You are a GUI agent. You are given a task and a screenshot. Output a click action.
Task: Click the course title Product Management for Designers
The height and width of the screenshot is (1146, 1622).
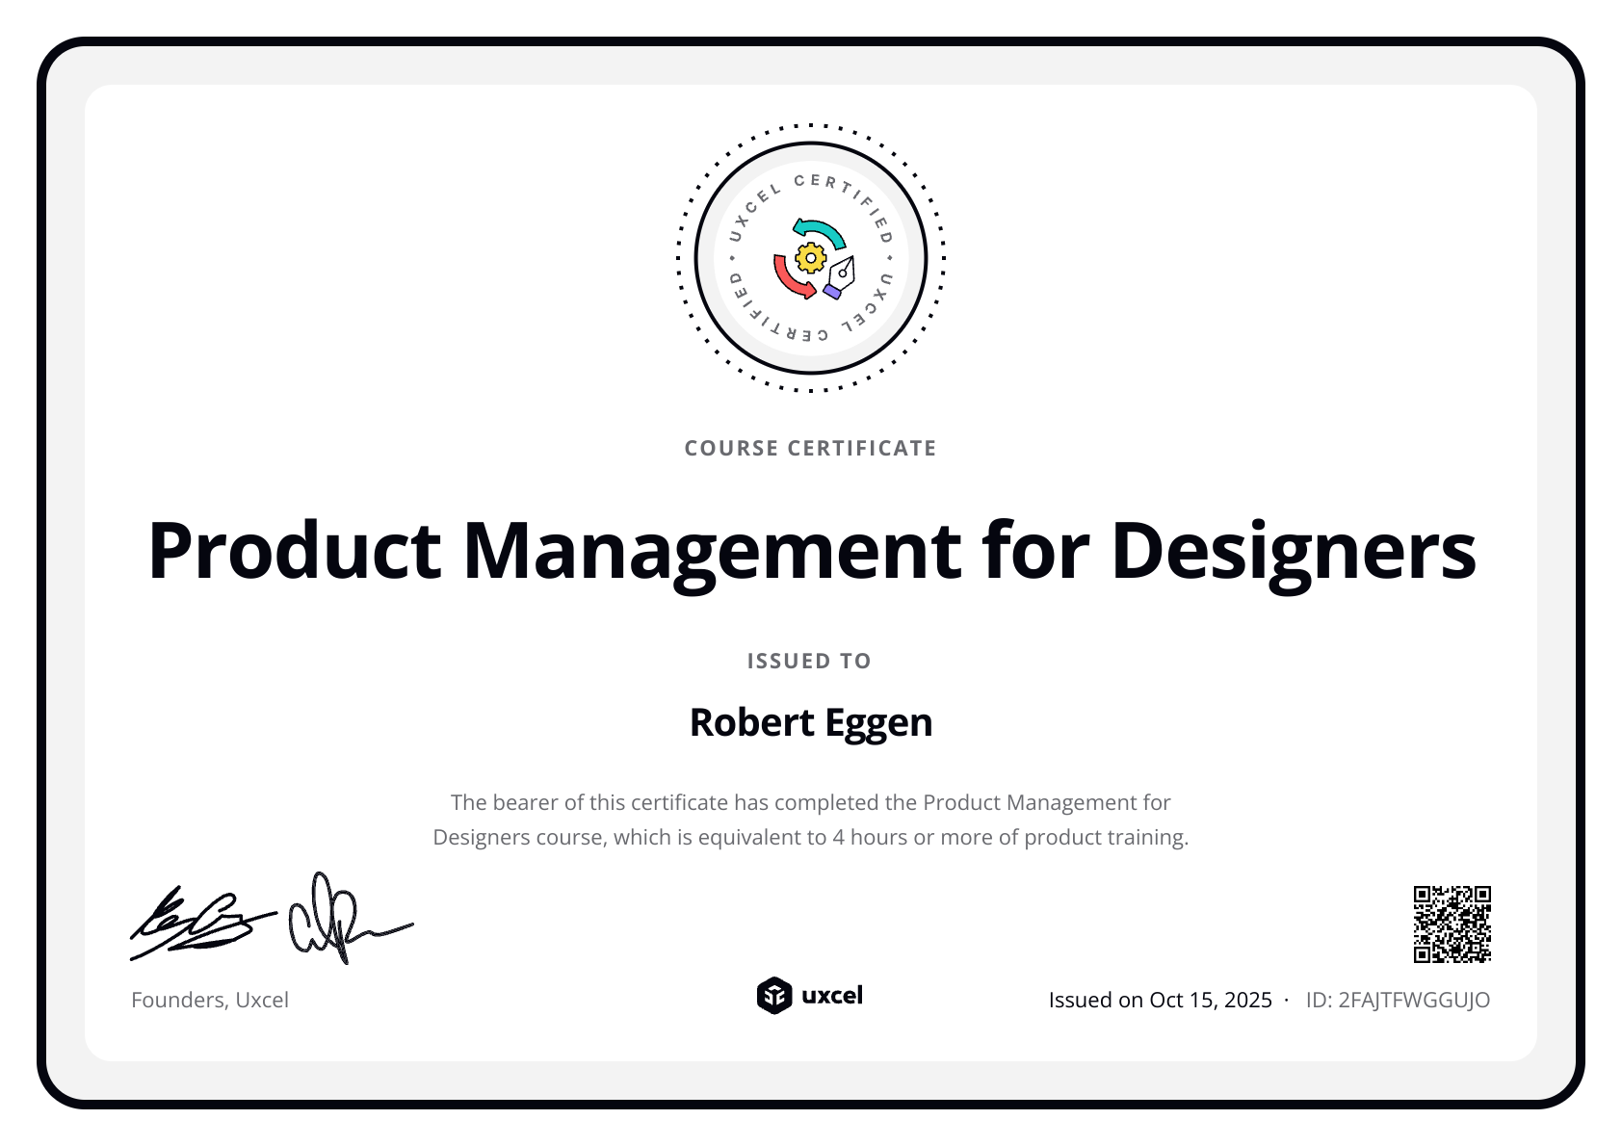(x=811, y=551)
